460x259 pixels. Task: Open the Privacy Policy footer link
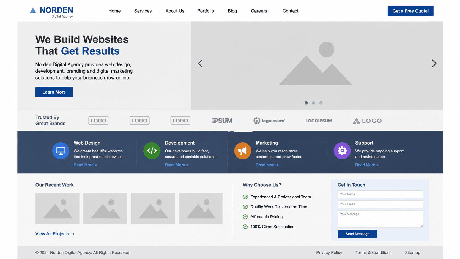point(329,253)
